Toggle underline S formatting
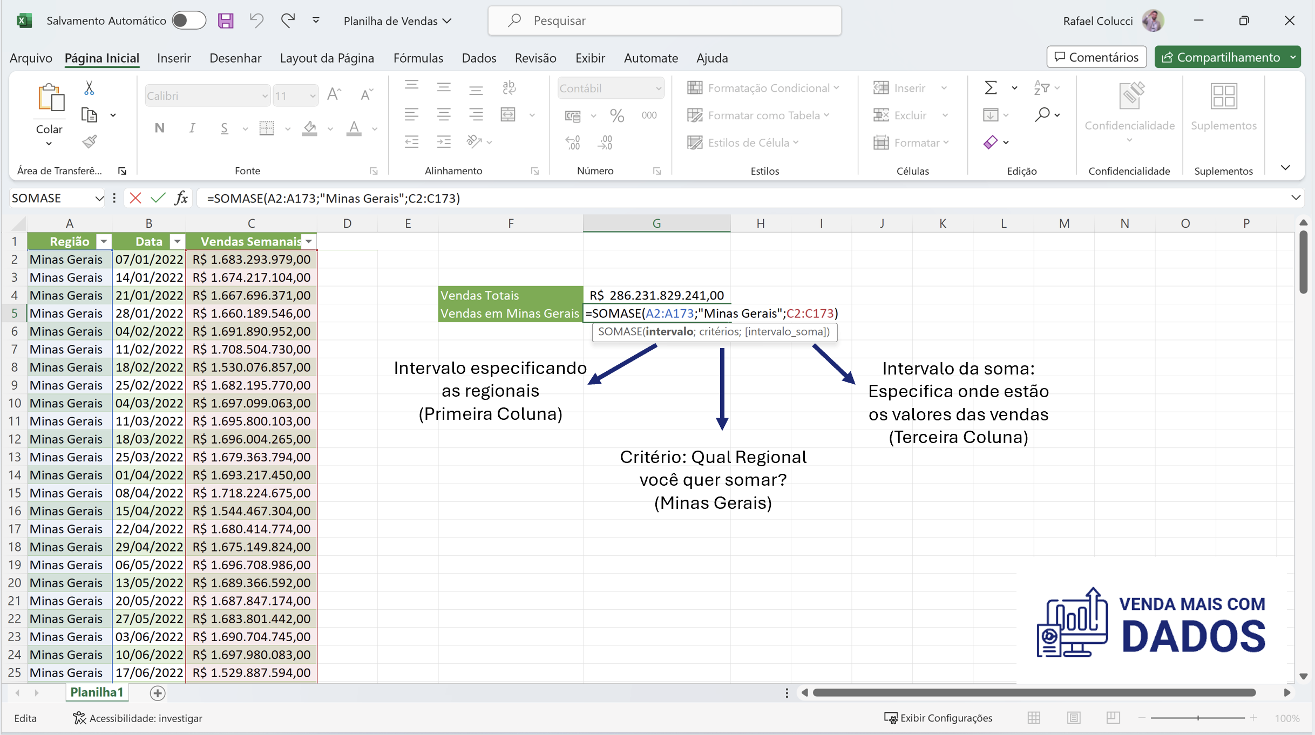Viewport: 1315px width, 735px height. 224,128
